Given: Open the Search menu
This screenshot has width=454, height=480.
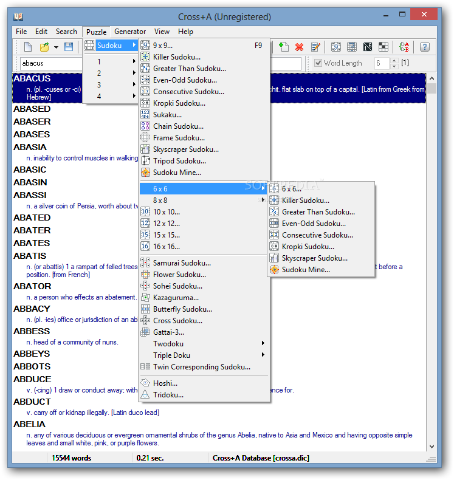Looking at the screenshot, I should pyautogui.click(x=66, y=32).
